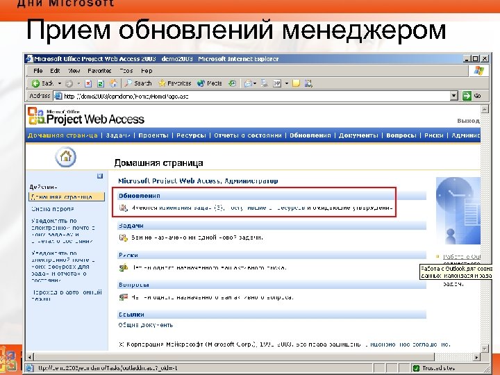
Task: Open the Риски navigation tab
Action: click(433, 135)
